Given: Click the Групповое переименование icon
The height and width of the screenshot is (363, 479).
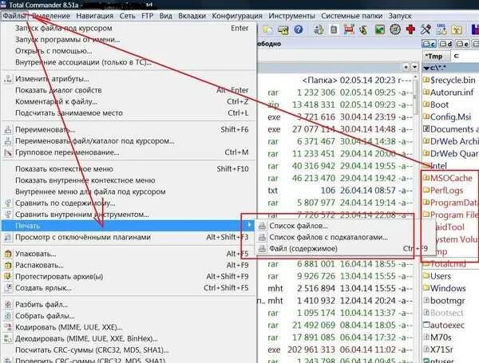Looking at the screenshot, I should [x=8, y=152].
